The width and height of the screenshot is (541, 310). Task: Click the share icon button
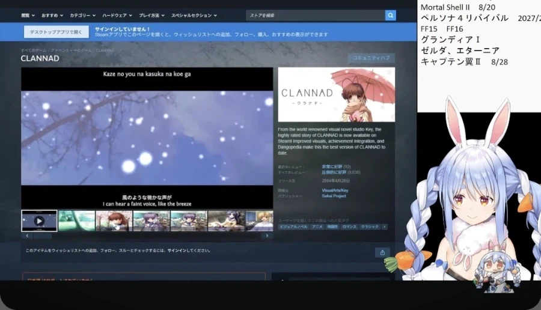pos(382,252)
